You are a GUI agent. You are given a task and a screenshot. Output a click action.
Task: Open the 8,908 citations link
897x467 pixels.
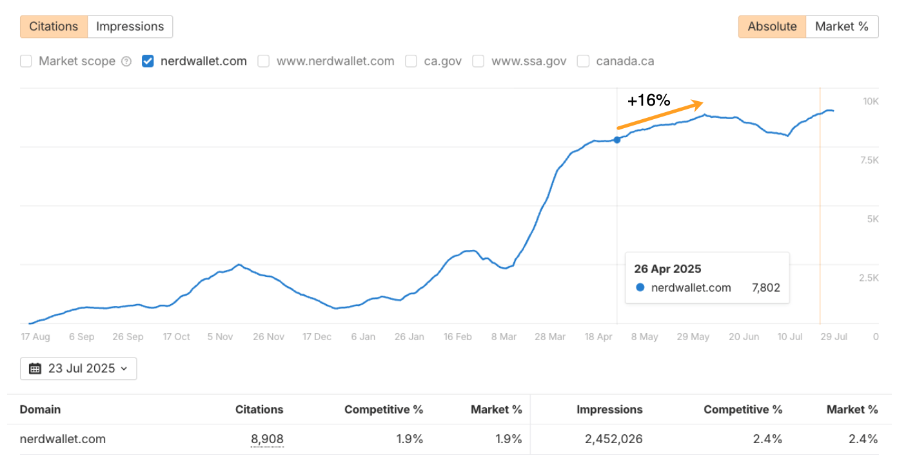click(x=267, y=439)
